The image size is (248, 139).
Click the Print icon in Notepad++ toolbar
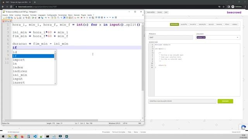(20, 17)
